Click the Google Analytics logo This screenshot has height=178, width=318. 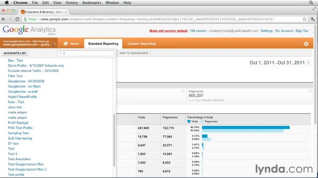pos(29,30)
